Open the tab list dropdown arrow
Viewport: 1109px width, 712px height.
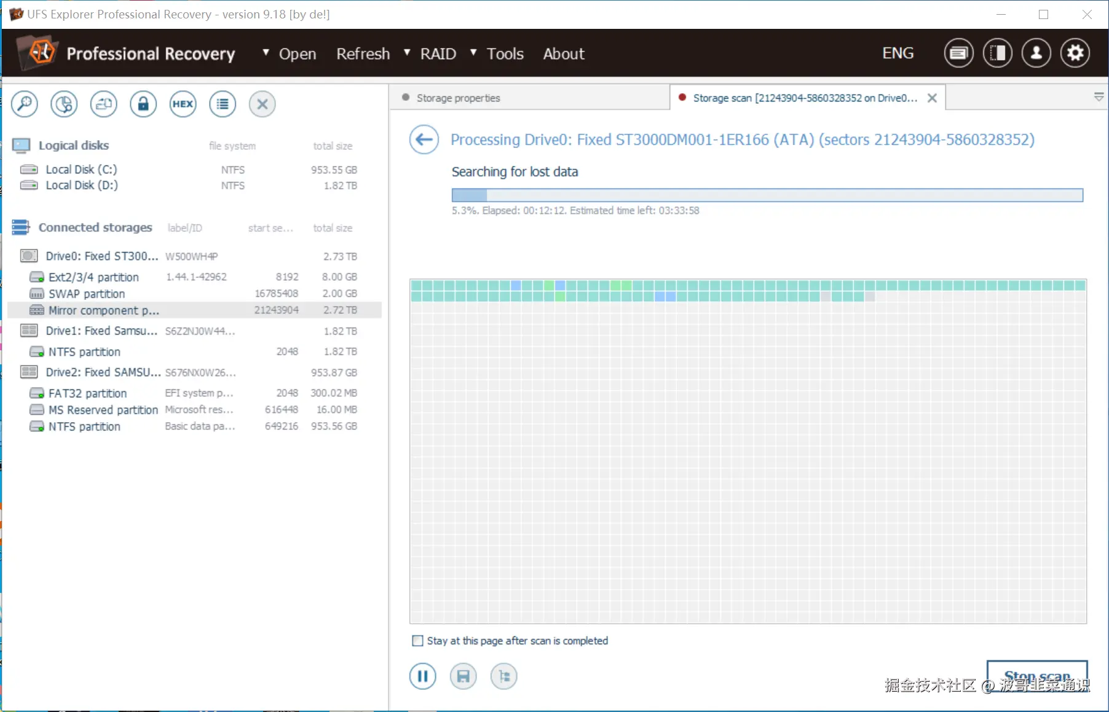pyautogui.click(x=1099, y=97)
